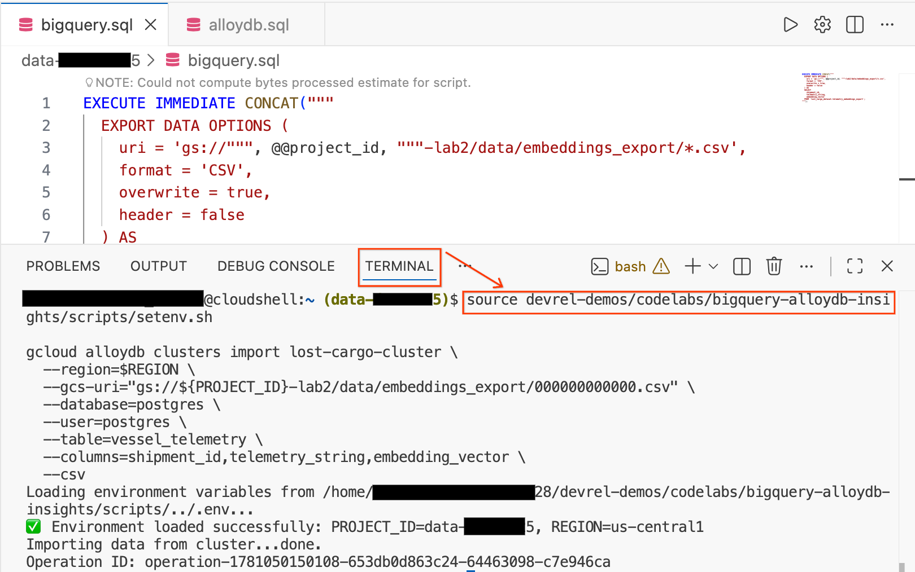The image size is (915, 572).
Task: Open editor more actions ellipsis
Action: [x=887, y=25]
